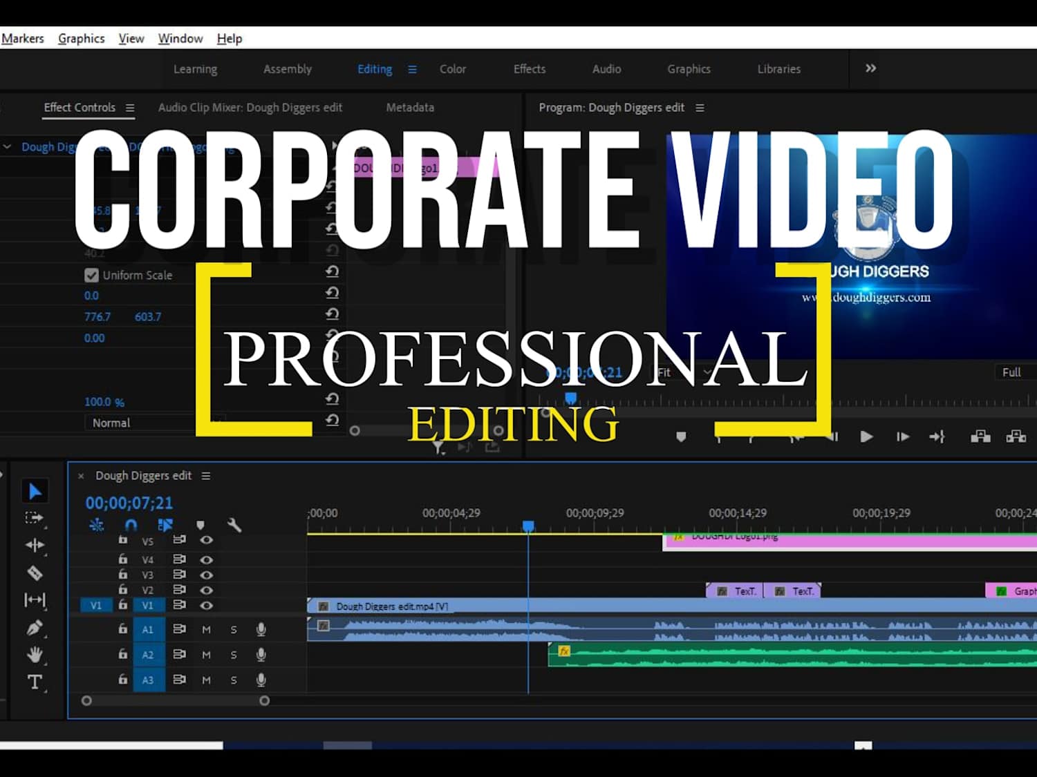The image size is (1037, 777).
Task: Click Add Marker in Program monitor controls
Action: (x=681, y=437)
